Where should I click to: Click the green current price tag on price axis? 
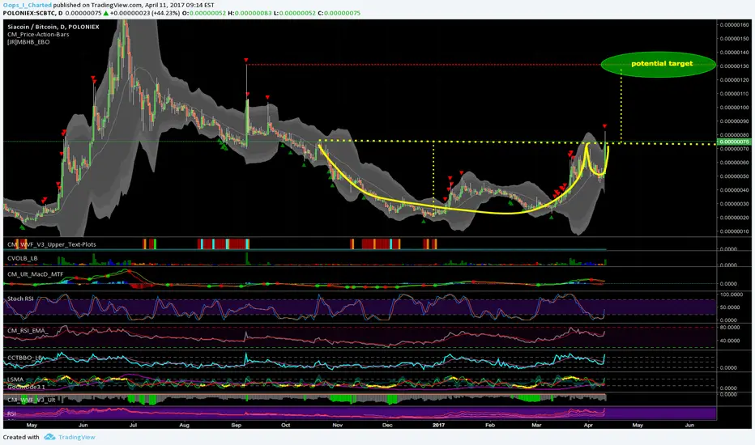(734, 142)
